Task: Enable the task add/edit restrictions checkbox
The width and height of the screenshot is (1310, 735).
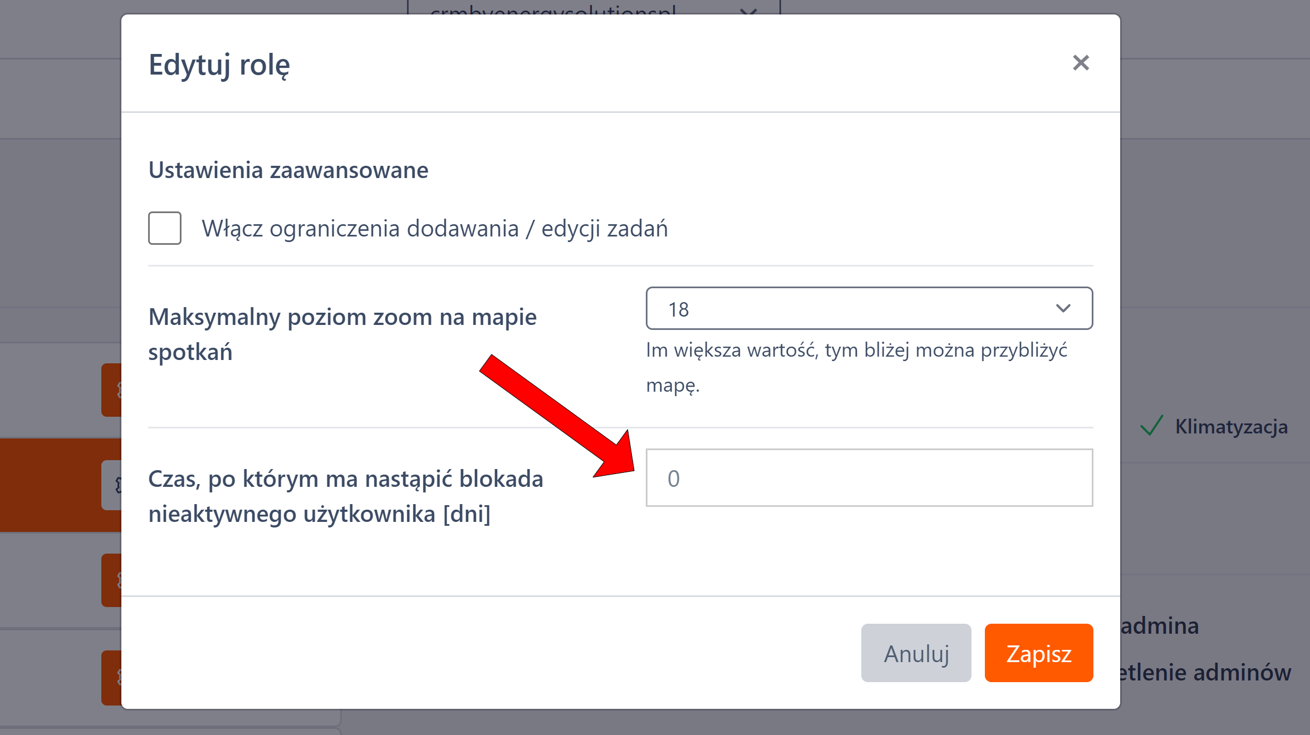Action: [x=165, y=228]
